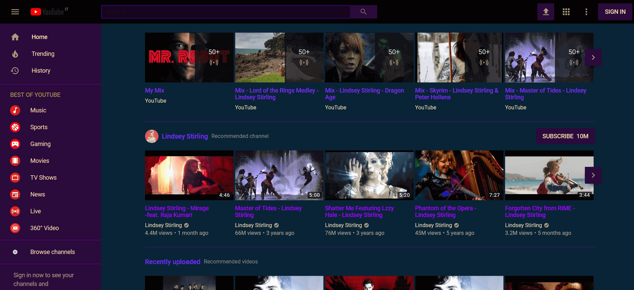Screen dimensions: 634x290
Task: Open Lindsey Stirling - Mirage title link
Action: 177,212
